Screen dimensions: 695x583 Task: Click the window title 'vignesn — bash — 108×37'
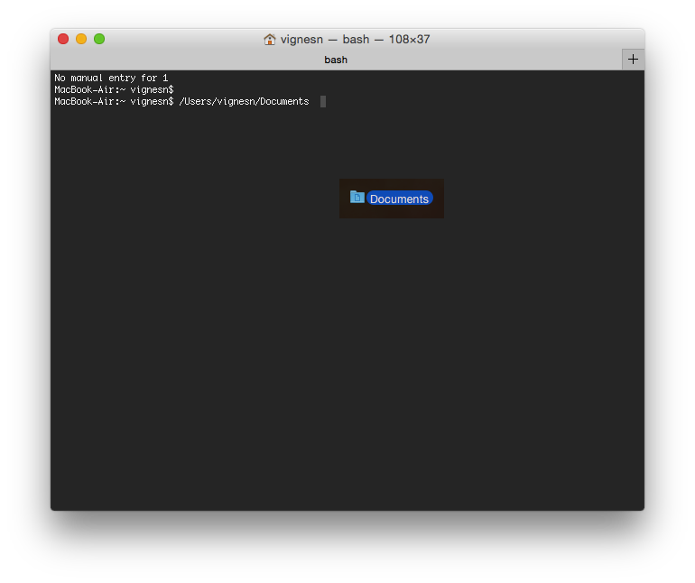[355, 40]
